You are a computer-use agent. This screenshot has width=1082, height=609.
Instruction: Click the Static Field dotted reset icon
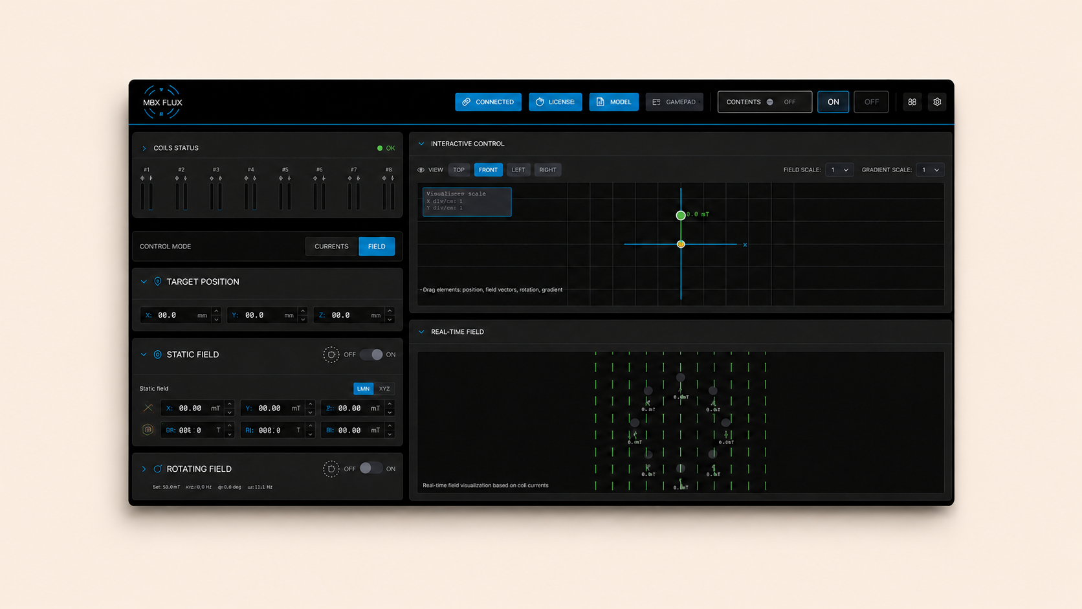pos(331,355)
